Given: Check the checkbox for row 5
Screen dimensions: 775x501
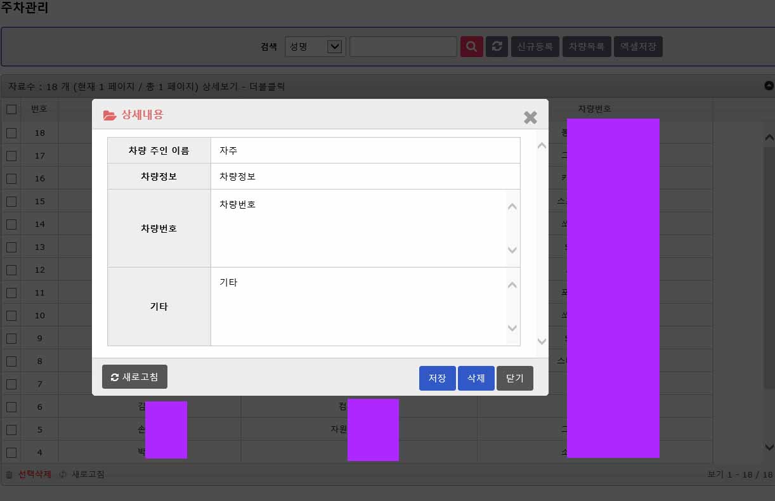Looking at the screenshot, I should point(11,429).
